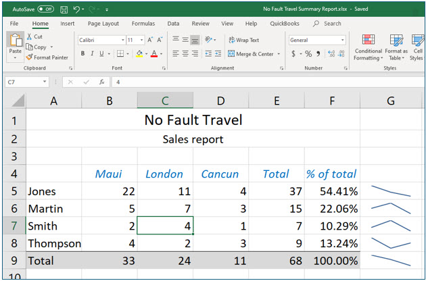Open the Font dialog launcher
The image size is (426, 281).
point(164,68)
